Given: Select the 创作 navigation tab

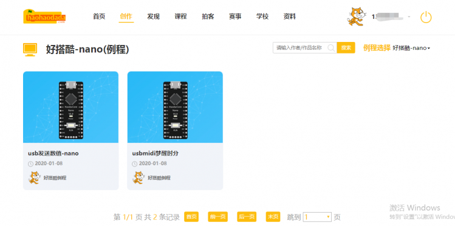Looking at the screenshot, I should [126, 16].
